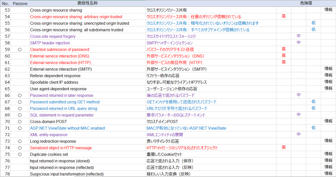Select the Passive circle mark in row 59
336x177 pixels.
click(x=20, y=49)
